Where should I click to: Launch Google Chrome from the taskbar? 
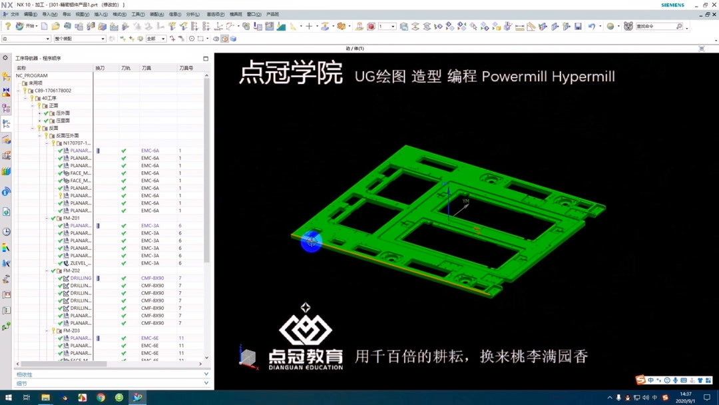101,398
